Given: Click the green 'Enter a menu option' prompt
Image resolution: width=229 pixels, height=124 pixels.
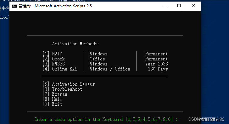Looking at the screenshot, I should click(106, 119).
